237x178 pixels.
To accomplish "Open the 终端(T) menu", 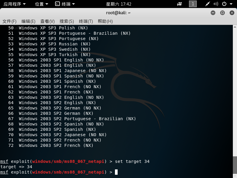I will click(x=86, y=21).
